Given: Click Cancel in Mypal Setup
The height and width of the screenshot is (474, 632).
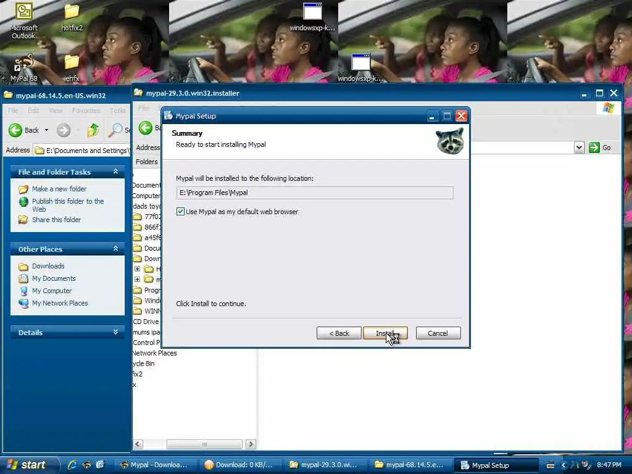Looking at the screenshot, I should click(x=438, y=333).
